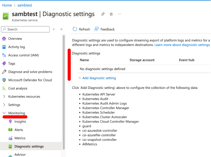Expand the Settings section in sidebar
The height and width of the screenshot is (157, 211).
(x=14, y=105)
